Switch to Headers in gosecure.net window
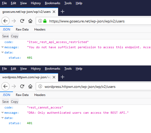151x133 pixels. tap(40, 29)
